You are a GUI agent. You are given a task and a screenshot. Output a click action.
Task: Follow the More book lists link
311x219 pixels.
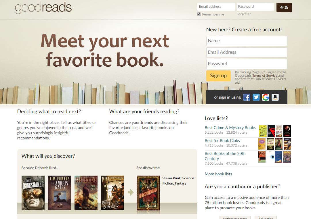pyautogui.click(x=218, y=174)
